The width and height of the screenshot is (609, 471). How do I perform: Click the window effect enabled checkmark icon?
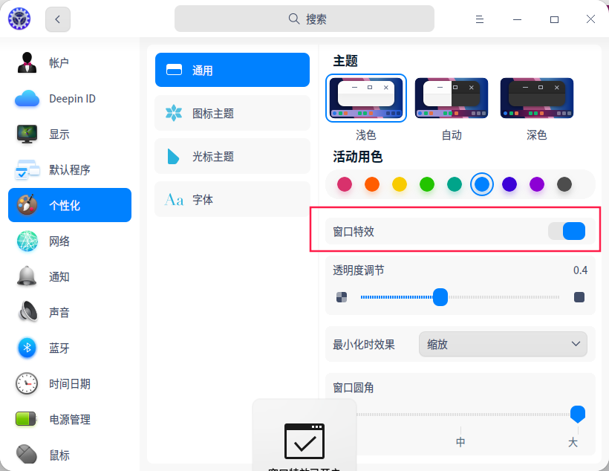304,441
